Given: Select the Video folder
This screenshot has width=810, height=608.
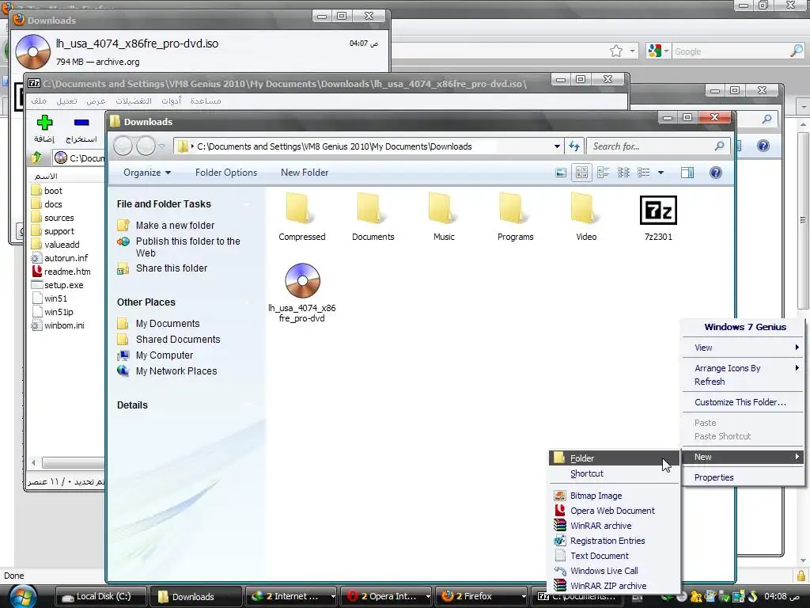Looking at the screenshot, I should (586, 217).
